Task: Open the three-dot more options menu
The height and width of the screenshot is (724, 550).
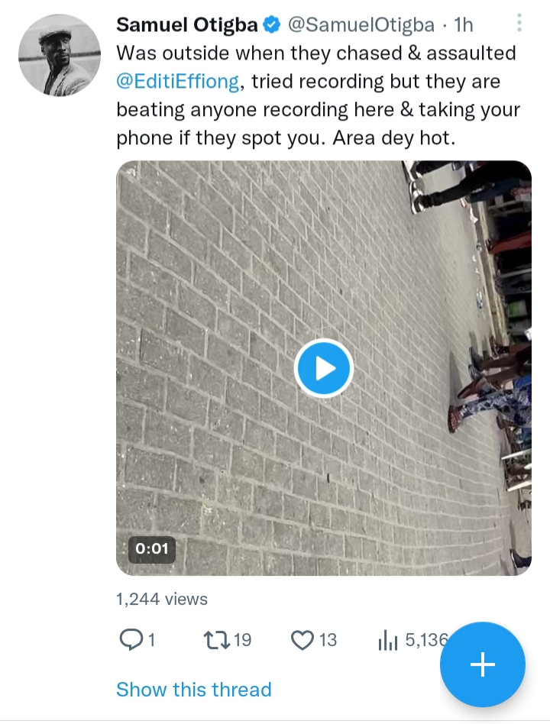Action: click(x=519, y=23)
